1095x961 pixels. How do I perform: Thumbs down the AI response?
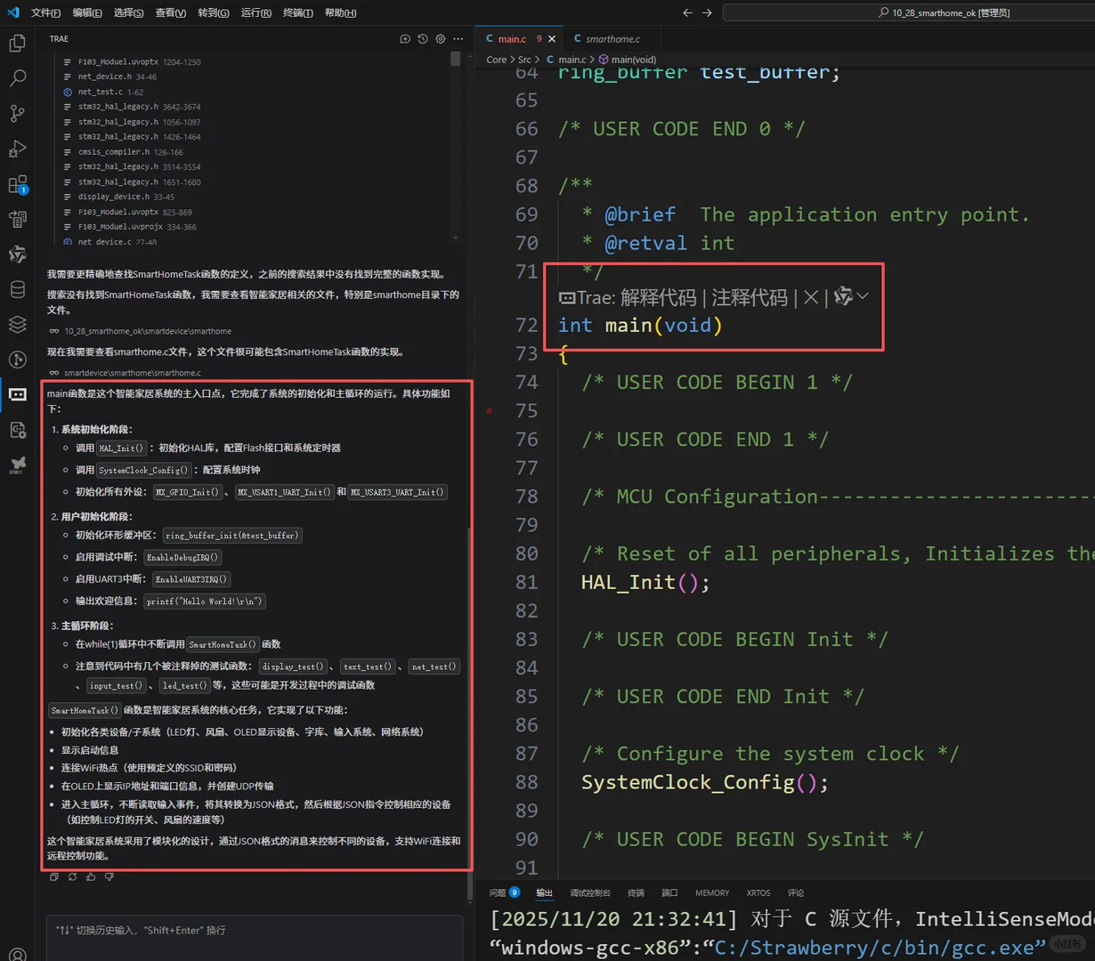tap(109, 877)
